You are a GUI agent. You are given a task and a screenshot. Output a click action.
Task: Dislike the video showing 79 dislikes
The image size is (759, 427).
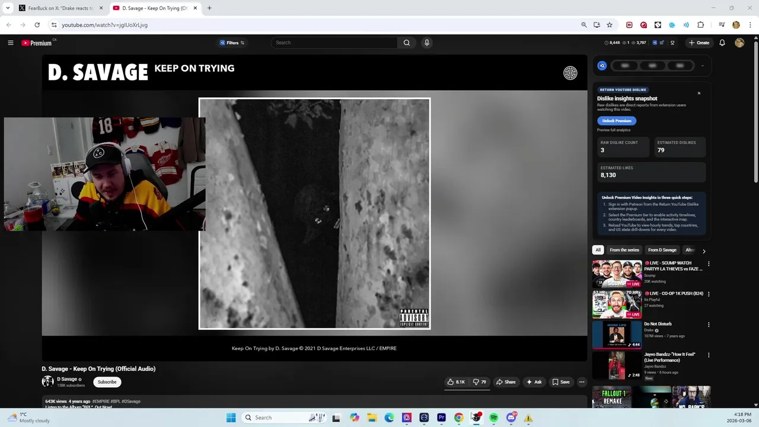click(479, 382)
